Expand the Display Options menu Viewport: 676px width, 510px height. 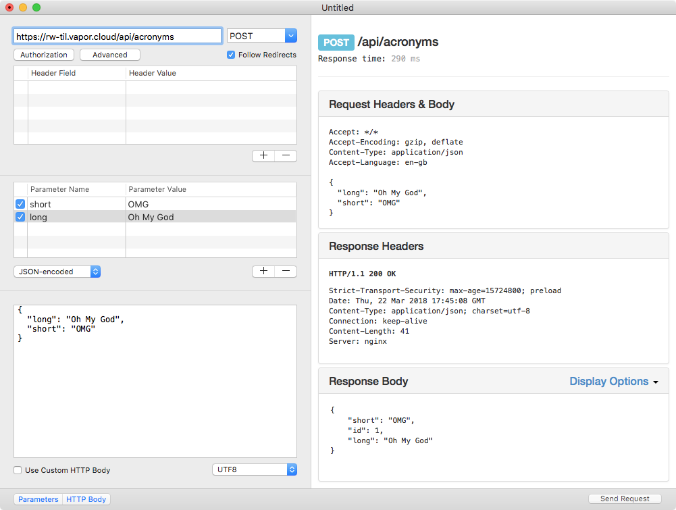[613, 381]
